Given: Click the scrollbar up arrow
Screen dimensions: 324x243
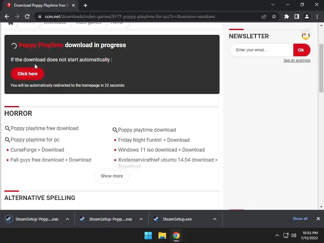Looking at the screenshot, I should coord(321,25).
